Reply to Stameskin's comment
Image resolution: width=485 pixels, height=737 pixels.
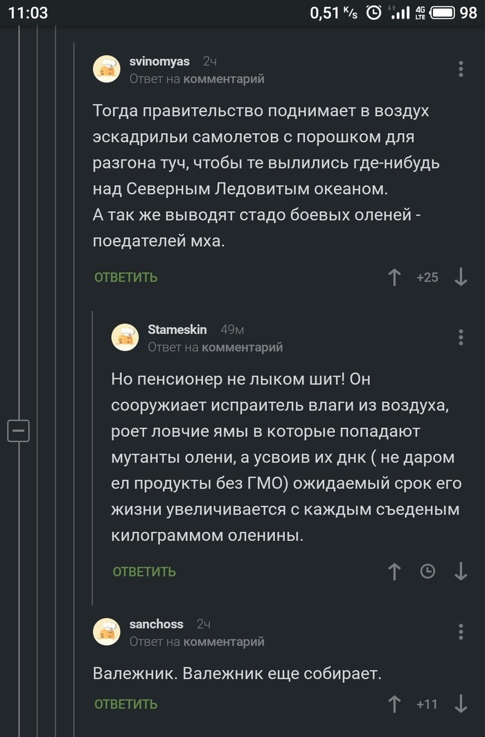tap(144, 571)
